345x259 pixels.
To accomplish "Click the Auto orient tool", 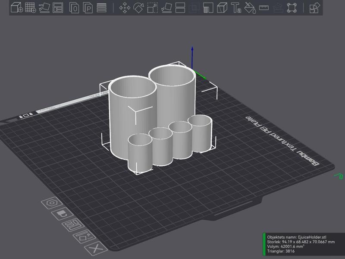I will (x=44, y=7).
